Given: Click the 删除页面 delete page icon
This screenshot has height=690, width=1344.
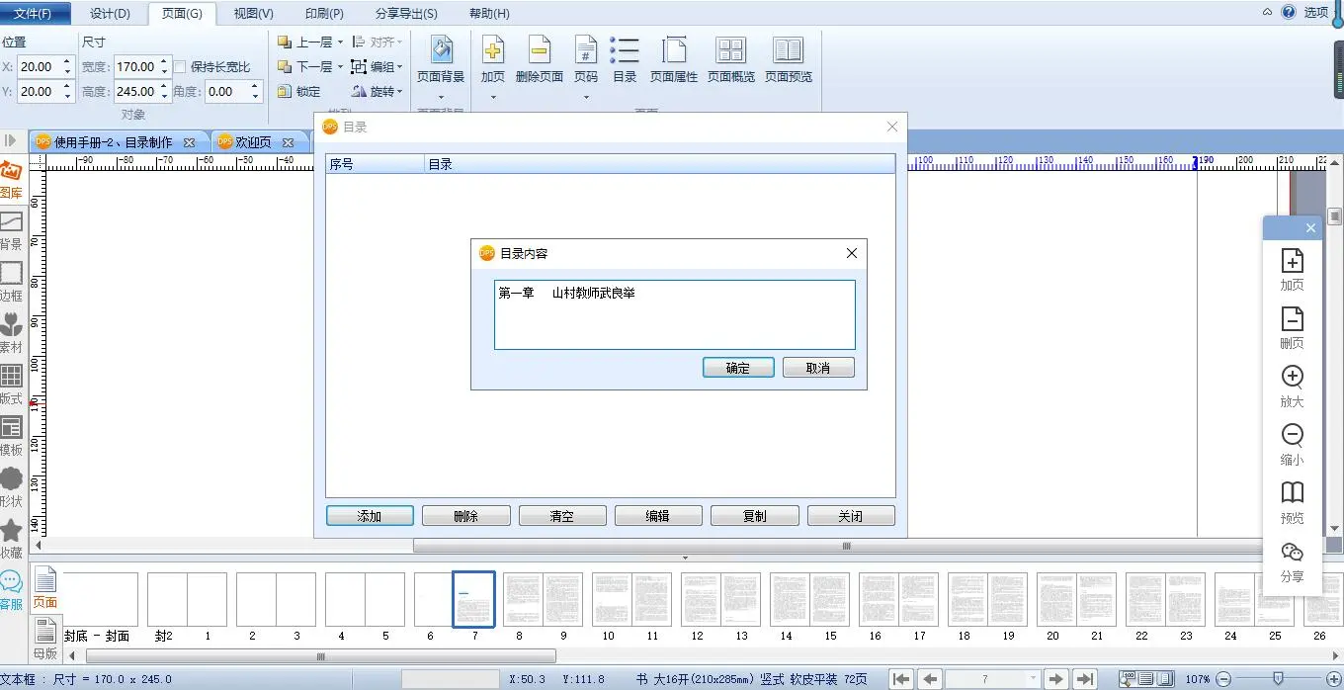Looking at the screenshot, I should tap(539, 59).
